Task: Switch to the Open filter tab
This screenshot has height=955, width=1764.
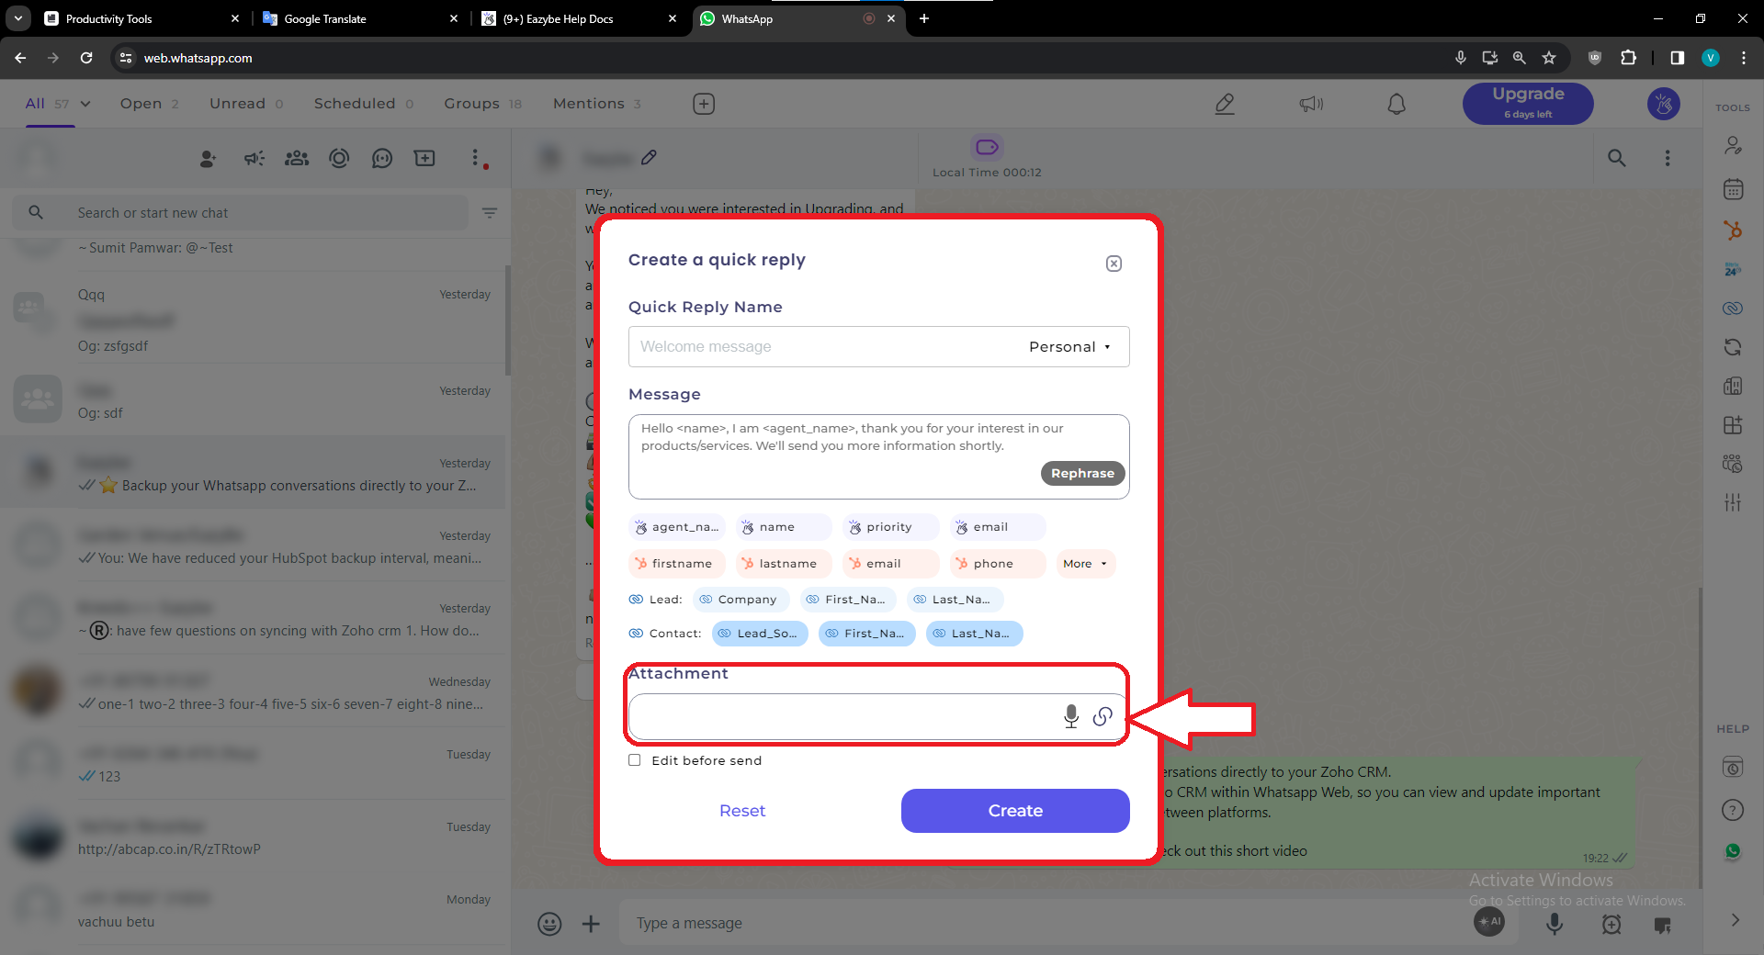Action: [149, 104]
